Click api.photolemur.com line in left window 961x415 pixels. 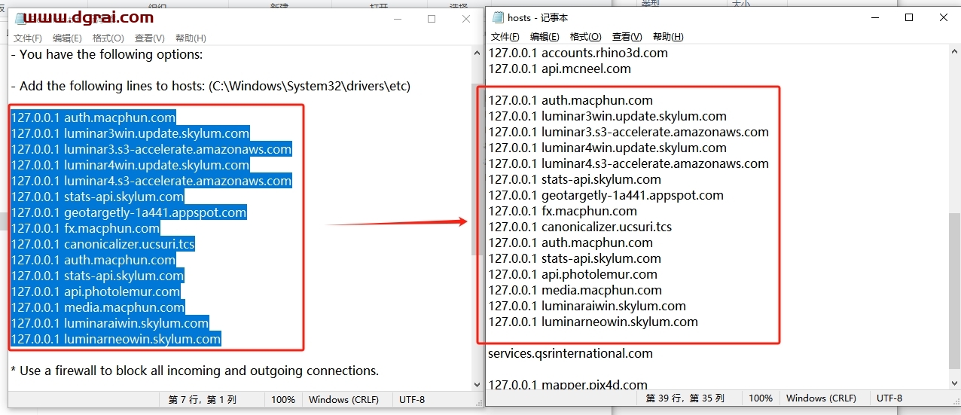pyautogui.click(x=95, y=291)
